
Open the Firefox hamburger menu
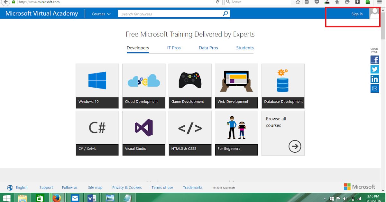[379, 2]
